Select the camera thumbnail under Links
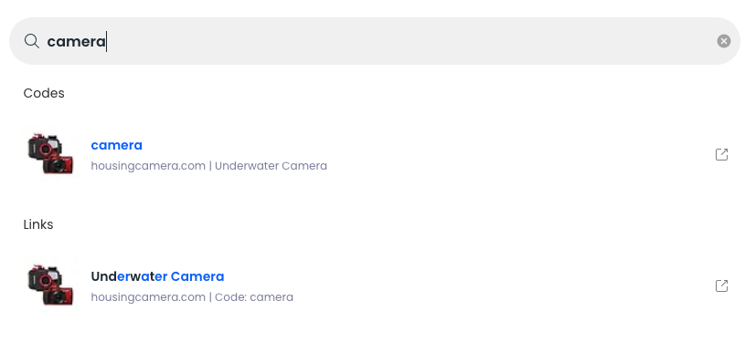The height and width of the screenshot is (342, 745). (x=50, y=285)
